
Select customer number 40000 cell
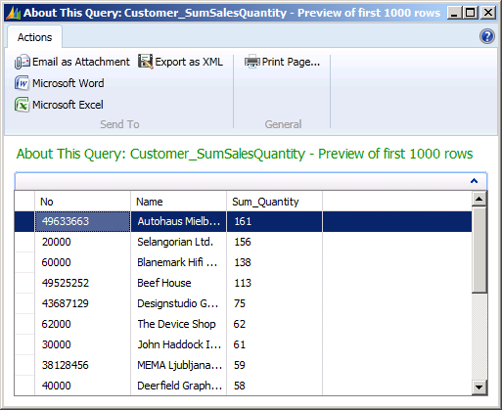[x=82, y=386]
